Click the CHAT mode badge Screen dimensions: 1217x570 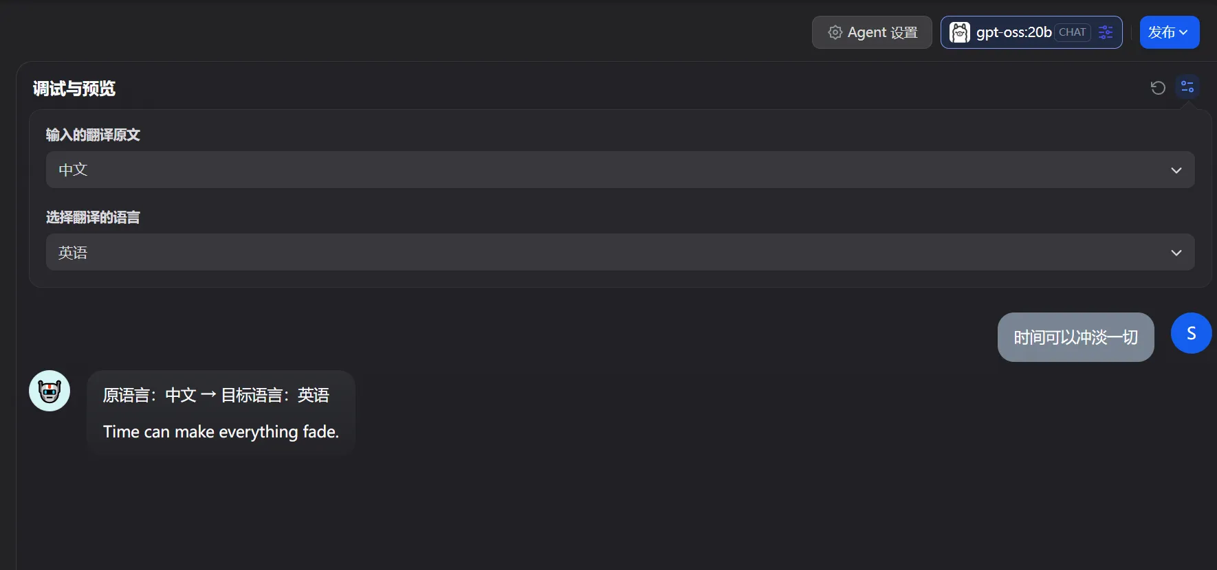tap(1072, 32)
